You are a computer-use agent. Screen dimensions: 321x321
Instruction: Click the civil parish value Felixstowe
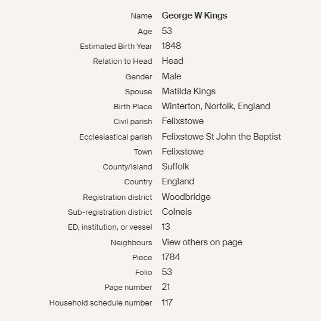183,121
